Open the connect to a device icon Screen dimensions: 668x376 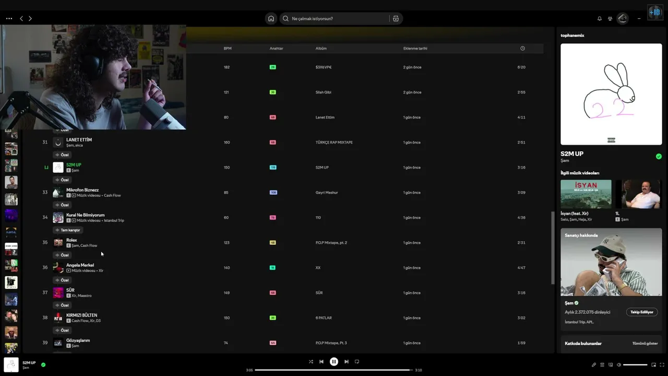point(611,365)
